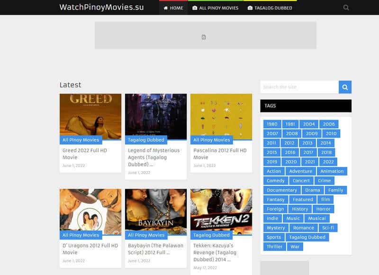This screenshot has width=379, height=275.
Task: Open All Pinoy Movies menu item
Action: pyautogui.click(x=216, y=8)
